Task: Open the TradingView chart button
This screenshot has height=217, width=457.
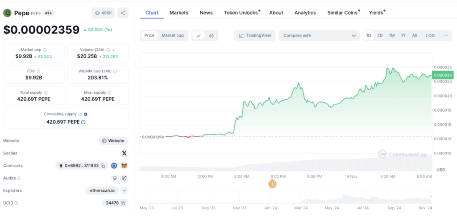Action: 255,36
